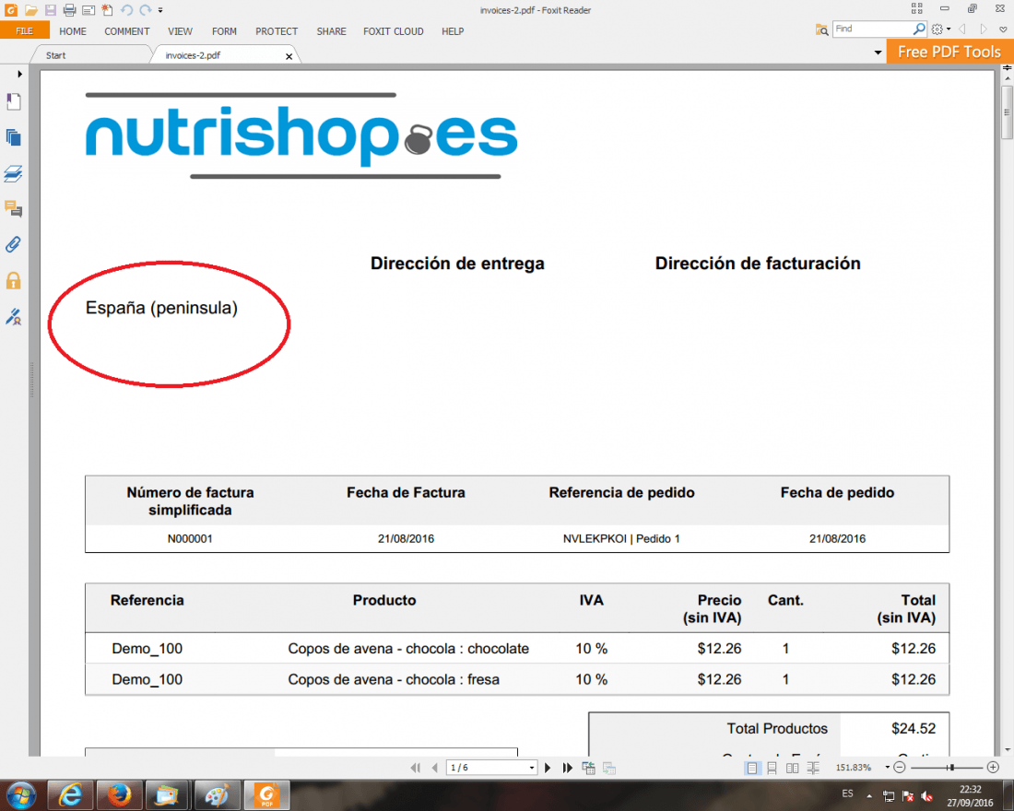Open the SHARE ribbon tab
Viewport: 1014px width, 811px height.
click(x=331, y=31)
